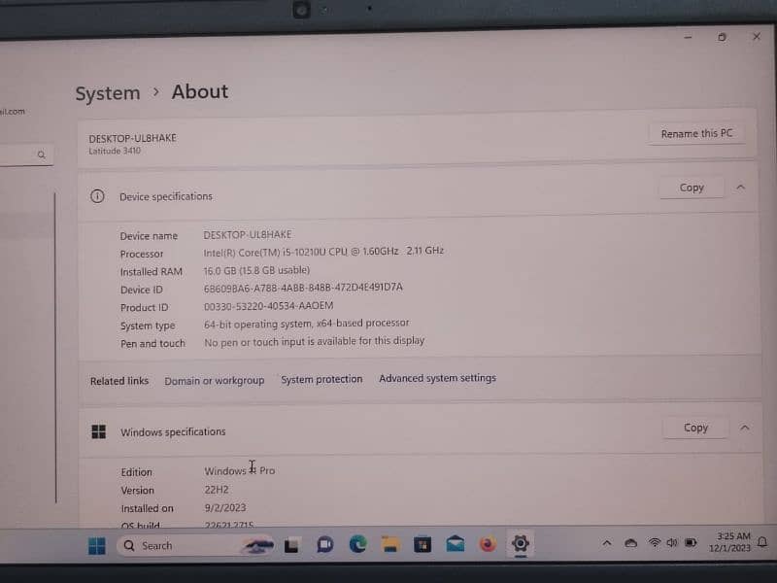777x583 pixels.
Task: Launch Microsoft Edge from the taskbar
Action: (357, 544)
